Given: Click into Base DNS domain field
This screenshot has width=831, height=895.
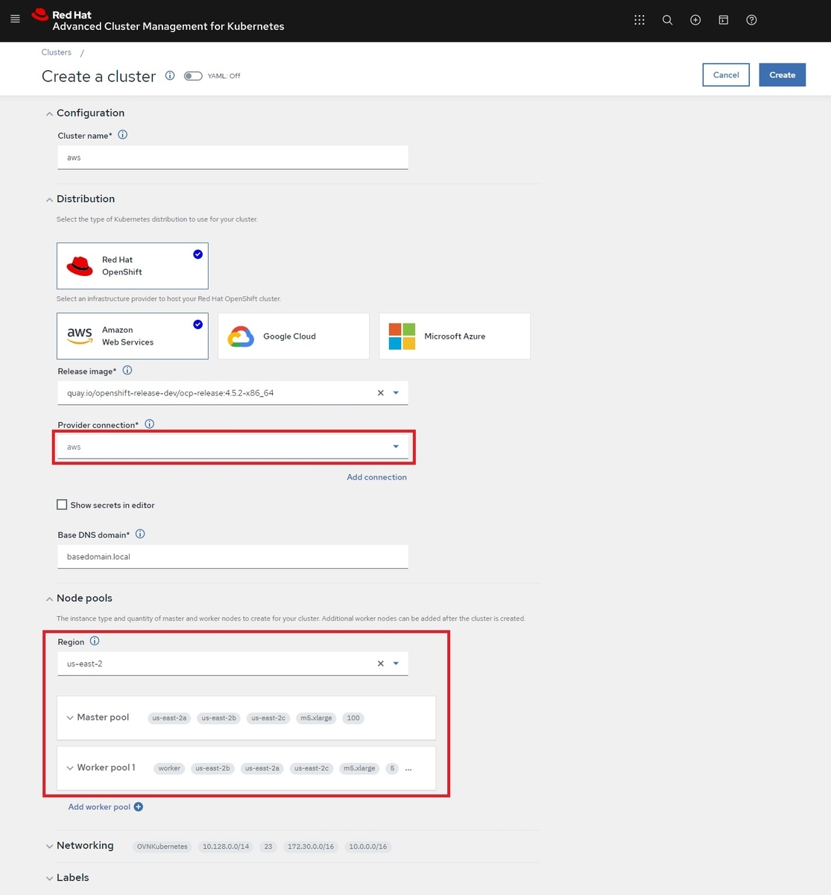Looking at the screenshot, I should click(x=233, y=556).
